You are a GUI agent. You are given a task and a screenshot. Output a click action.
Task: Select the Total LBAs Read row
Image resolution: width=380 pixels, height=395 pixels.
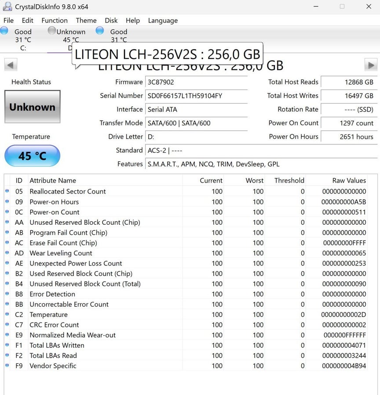[x=186, y=355]
